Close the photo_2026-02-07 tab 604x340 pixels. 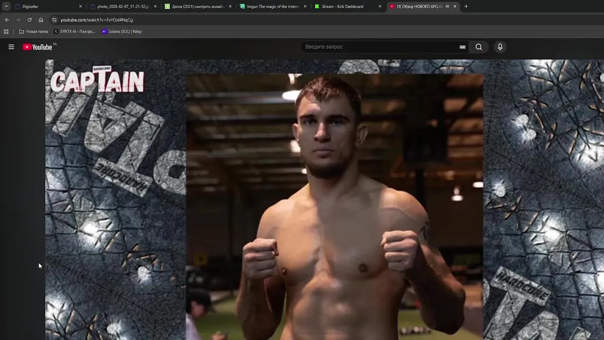[x=155, y=7]
